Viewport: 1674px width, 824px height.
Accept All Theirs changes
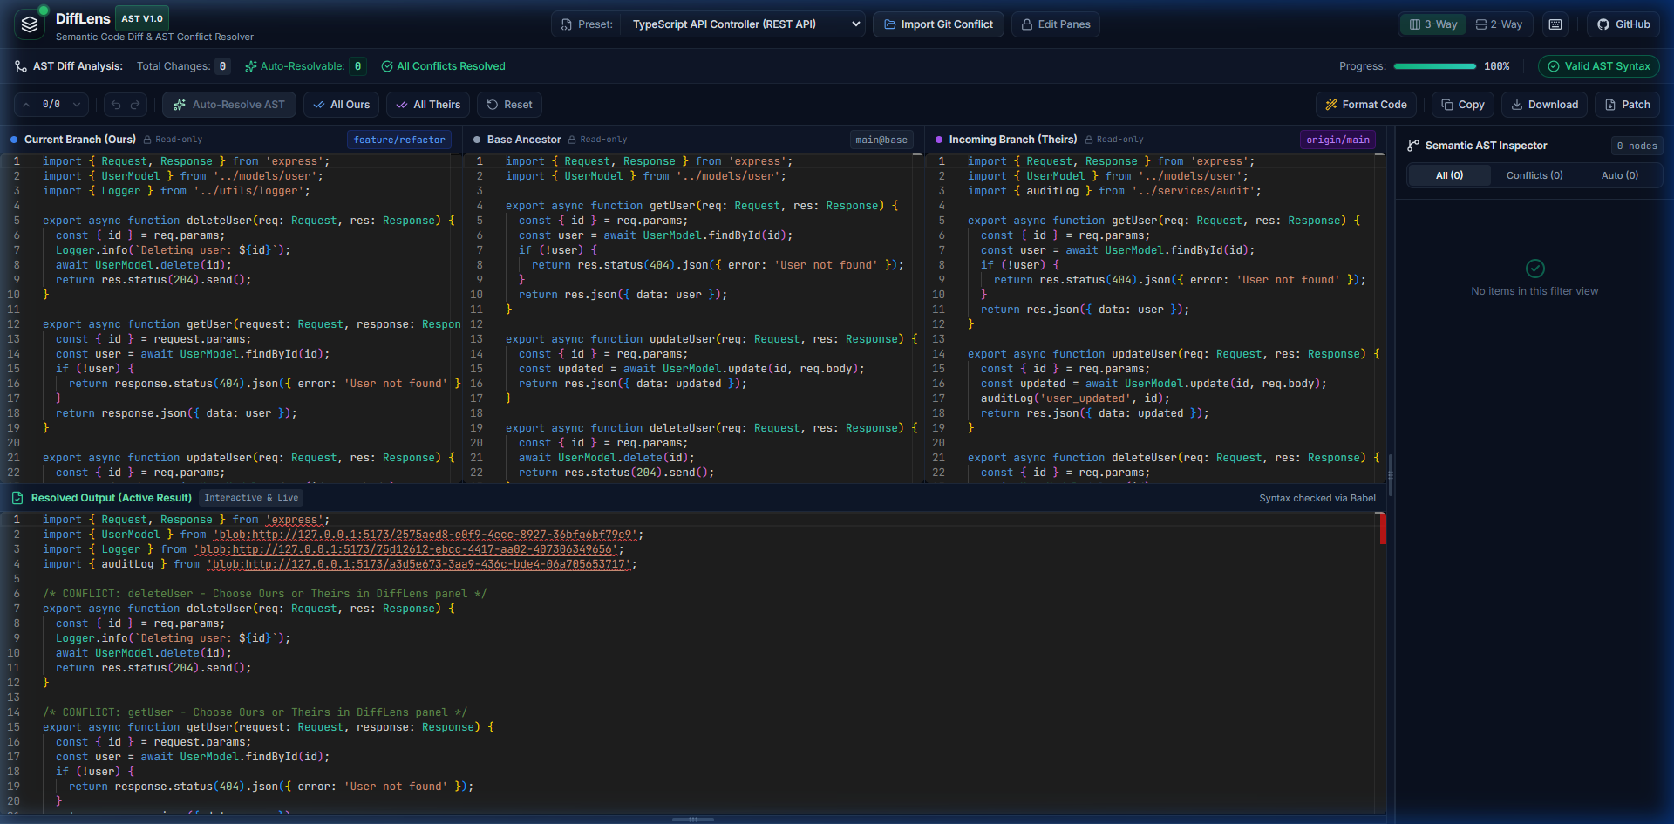[428, 105]
